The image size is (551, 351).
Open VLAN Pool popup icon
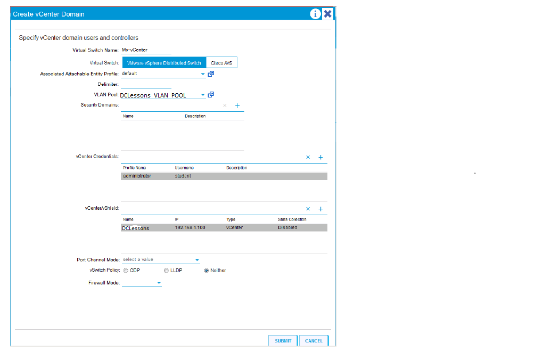211,95
